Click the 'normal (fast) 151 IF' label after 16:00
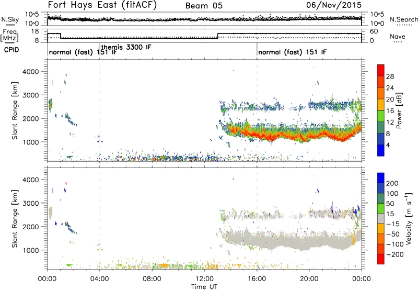This screenshot has height=290, width=418. (292, 52)
